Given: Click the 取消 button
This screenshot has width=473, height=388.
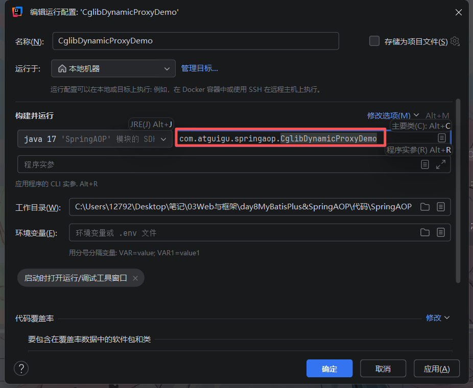Looking at the screenshot, I should [x=383, y=369].
